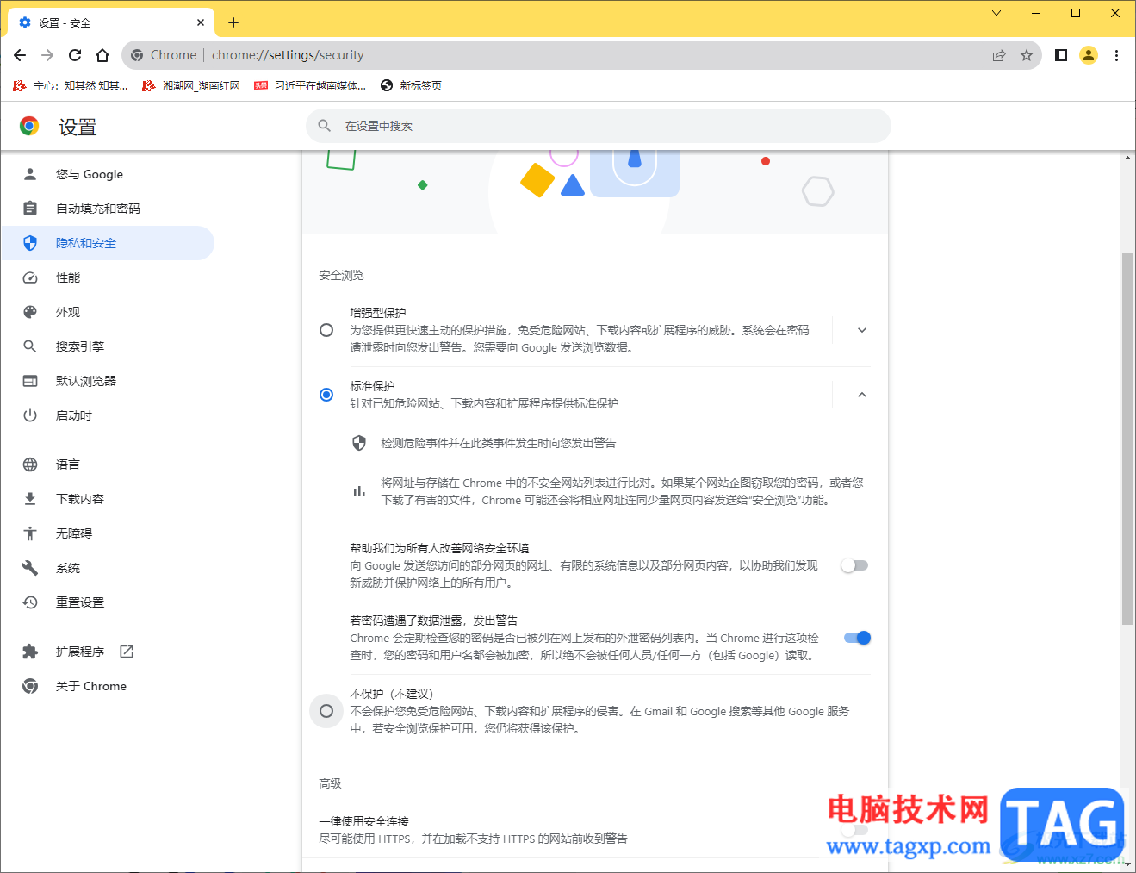1136x873 pixels.
Task: Click the 下载内容 download icon
Action: click(x=30, y=499)
